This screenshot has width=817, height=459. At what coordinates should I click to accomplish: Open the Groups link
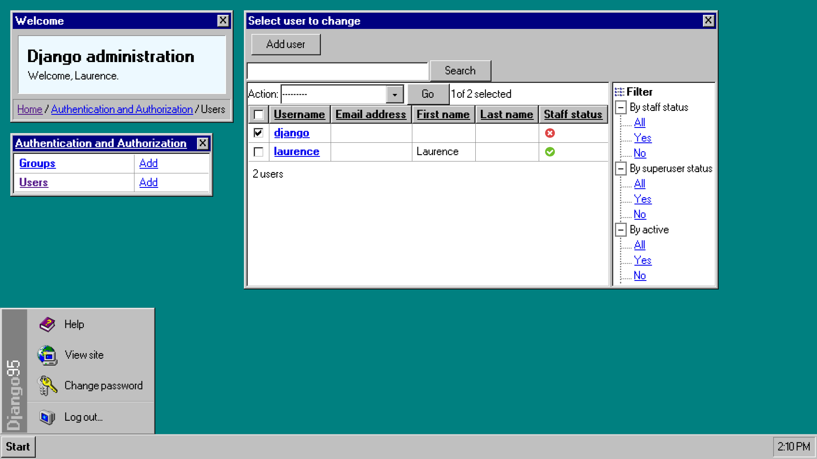pos(37,164)
